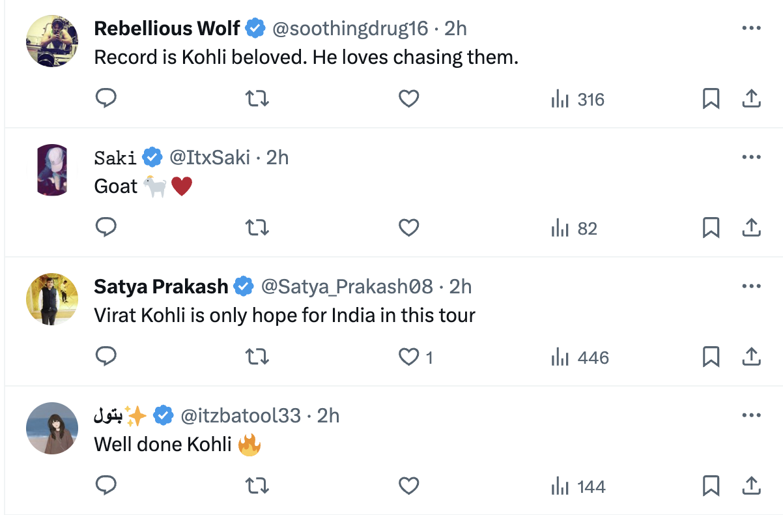This screenshot has width=783, height=515.
Task: Share the 'Well done Kohli' tweet
Action: point(751,486)
